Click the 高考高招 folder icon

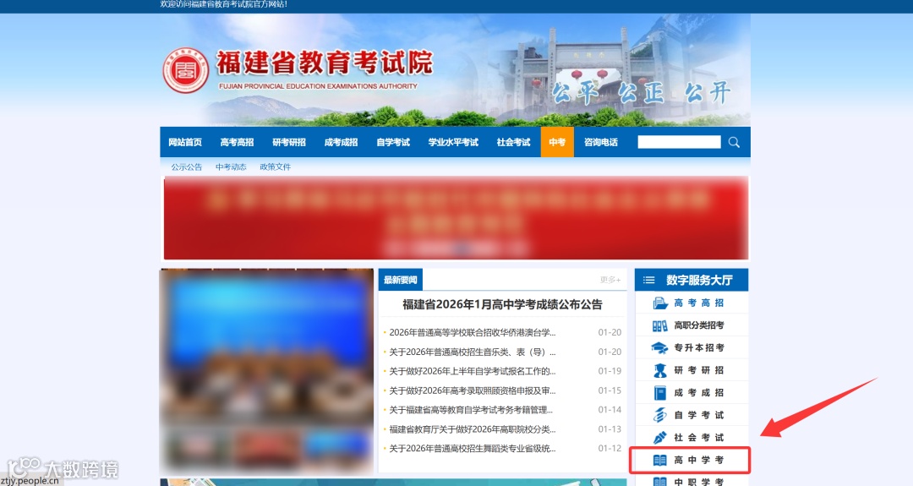659,303
